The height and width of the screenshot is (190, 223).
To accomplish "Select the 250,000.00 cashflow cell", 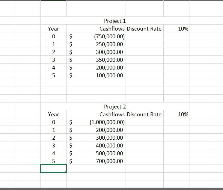I will tap(96, 44).
